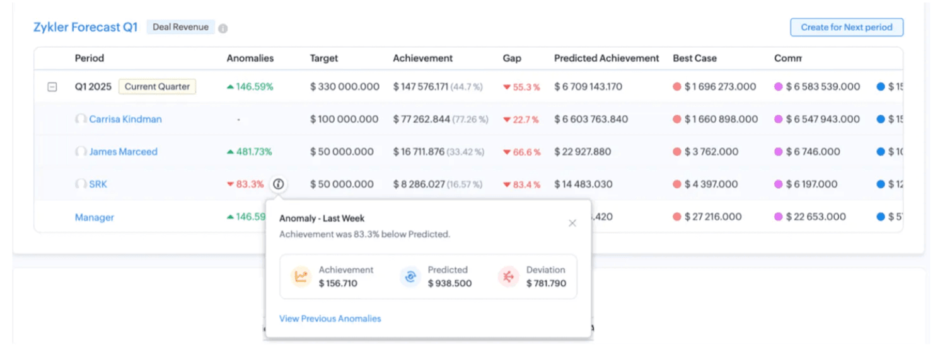Open the SRK user link
Screen dimensions: 940x362
(x=98, y=184)
